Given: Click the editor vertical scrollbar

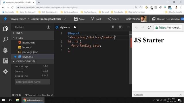Looking at the screenshot, I should pos(130,58).
